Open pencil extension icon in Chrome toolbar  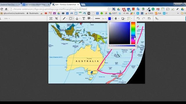pos(178,9)
